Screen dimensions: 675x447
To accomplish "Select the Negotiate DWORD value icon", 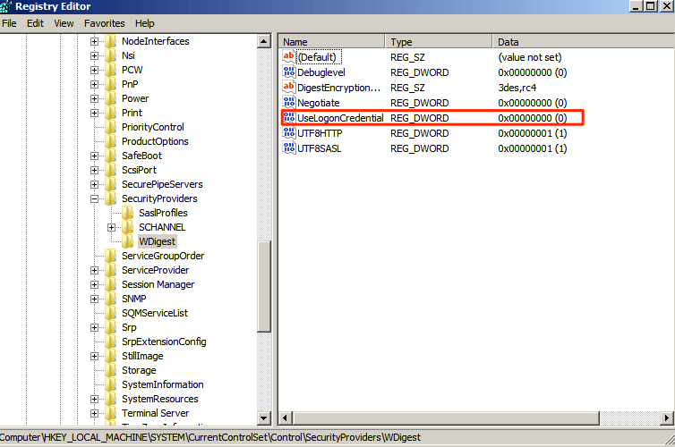I will point(288,103).
